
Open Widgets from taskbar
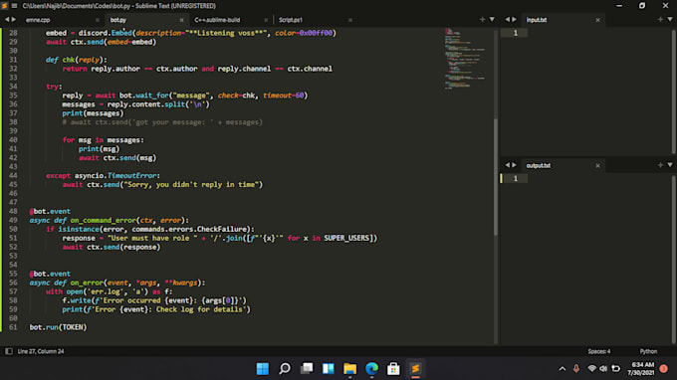(329, 369)
